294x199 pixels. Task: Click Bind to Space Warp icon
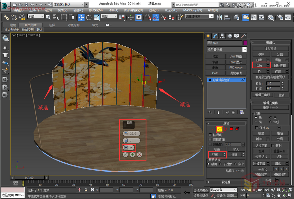click(x=22, y=17)
